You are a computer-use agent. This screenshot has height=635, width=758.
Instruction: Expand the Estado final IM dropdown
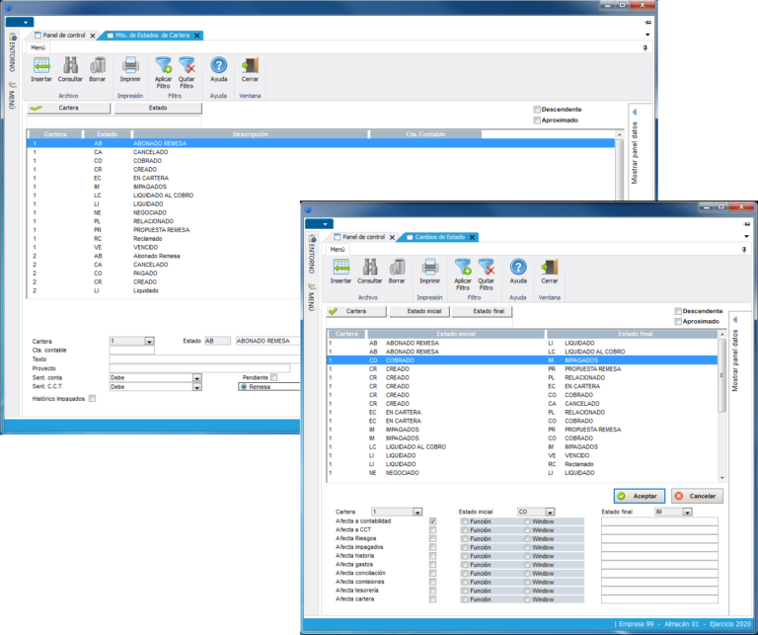click(687, 513)
